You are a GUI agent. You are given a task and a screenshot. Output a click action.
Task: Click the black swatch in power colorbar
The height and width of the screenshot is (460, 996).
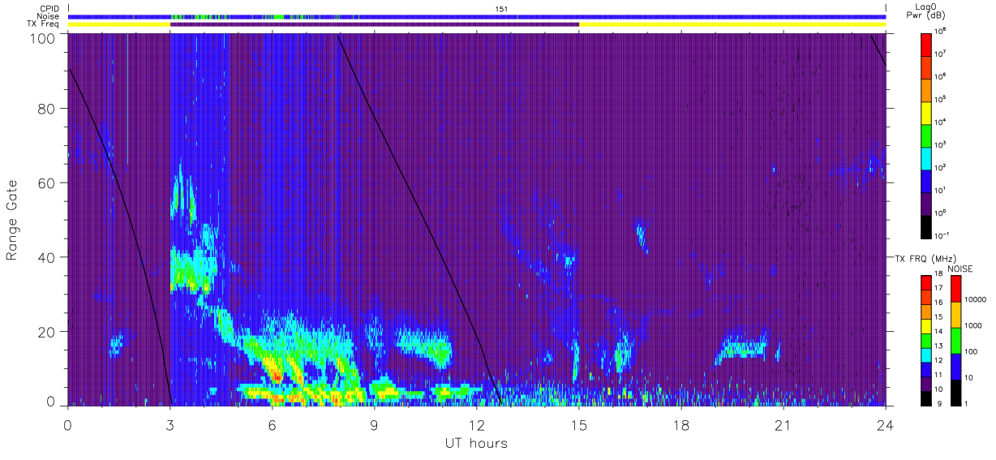tap(926, 226)
